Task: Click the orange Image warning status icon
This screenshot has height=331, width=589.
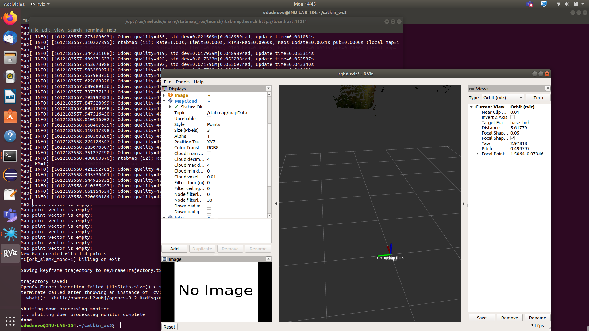Action: coord(171,95)
